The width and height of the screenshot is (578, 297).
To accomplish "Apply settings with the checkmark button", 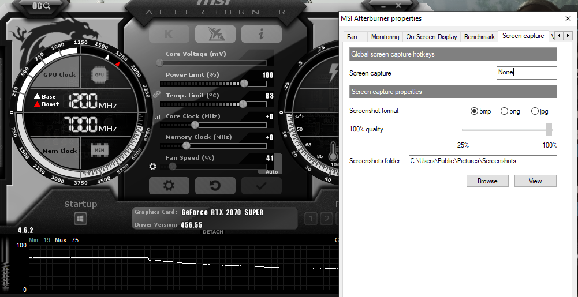I will (x=262, y=186).
